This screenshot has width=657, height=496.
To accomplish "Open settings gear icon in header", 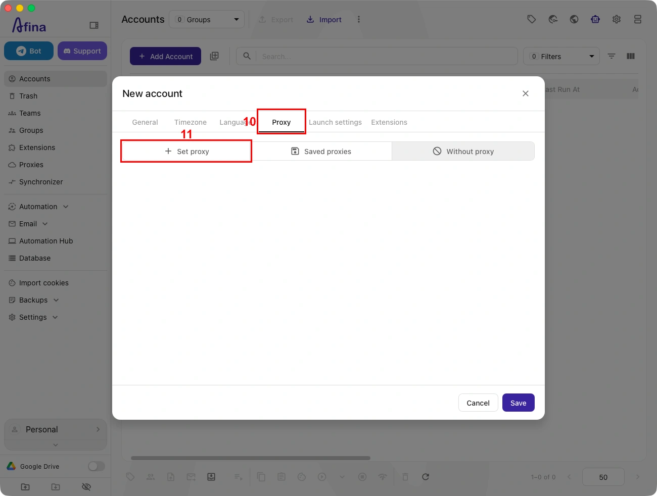I will coord(617,19).
